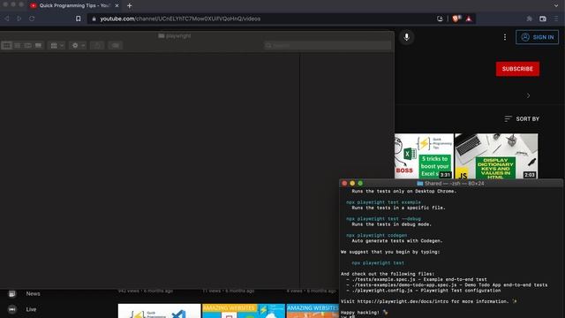The image size is (565, 318).
Task: Open Finder action gear menu
Action: point(78,45)
